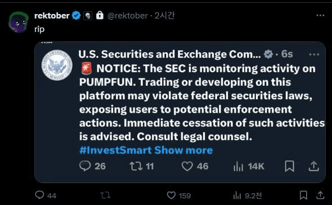This screenshot has width=332, height=205.
Task: Click the #InvestSmart hashtag
Action: click(x=115, y=150)
